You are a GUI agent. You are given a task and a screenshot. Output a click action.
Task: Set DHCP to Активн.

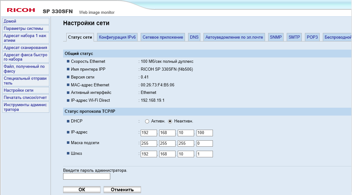(x=147, y=122)
